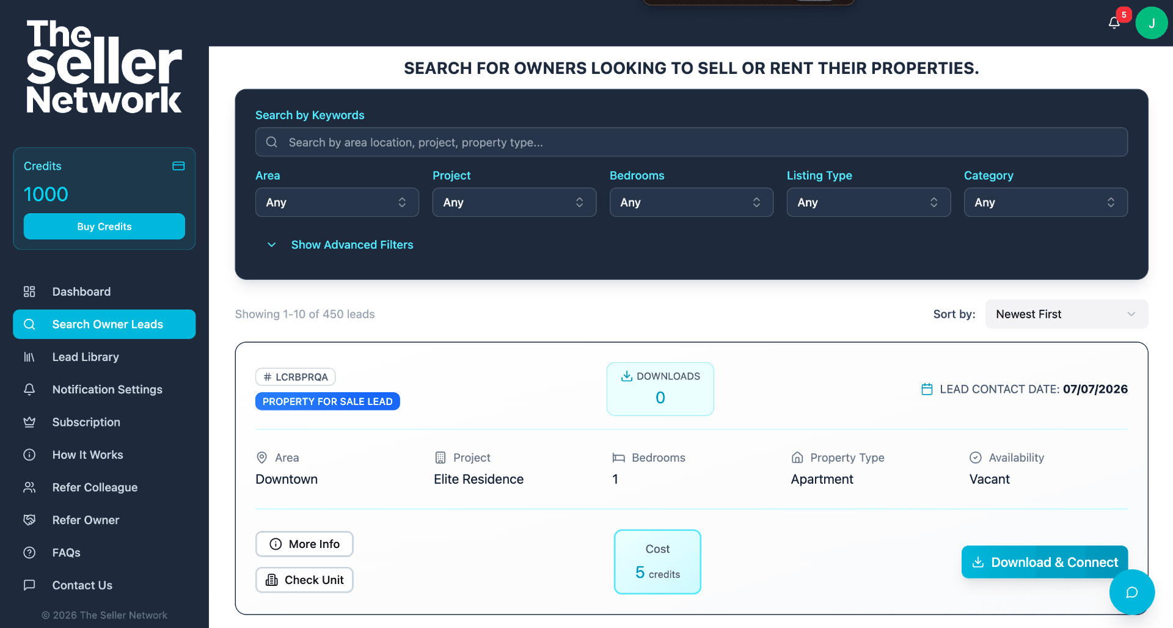Click the Buy Credits button
Screen dimensions: 1173x628
point(104,227)
